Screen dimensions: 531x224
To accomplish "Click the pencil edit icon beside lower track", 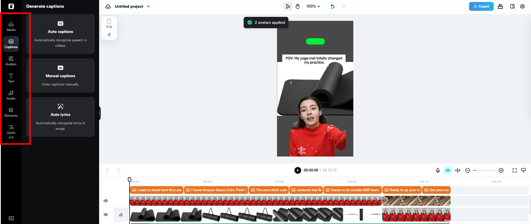I will 121,215.
